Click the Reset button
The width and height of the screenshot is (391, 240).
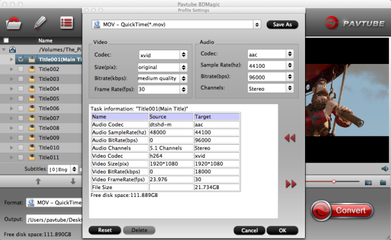(105, 230)
